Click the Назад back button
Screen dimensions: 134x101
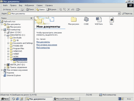[7, 9]
